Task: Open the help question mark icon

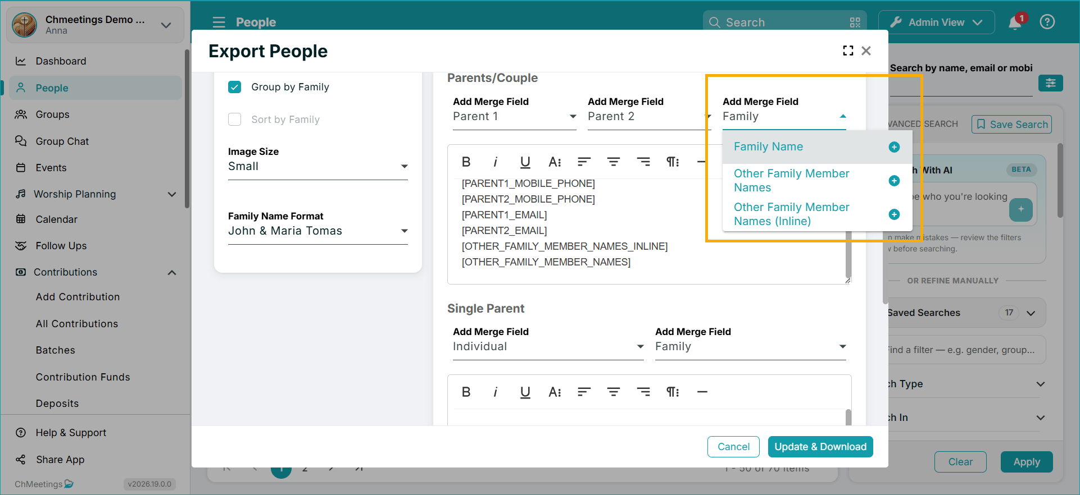Action: [x=1047, y=22]
